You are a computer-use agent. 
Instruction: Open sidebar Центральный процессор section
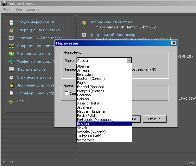(40, 38)
